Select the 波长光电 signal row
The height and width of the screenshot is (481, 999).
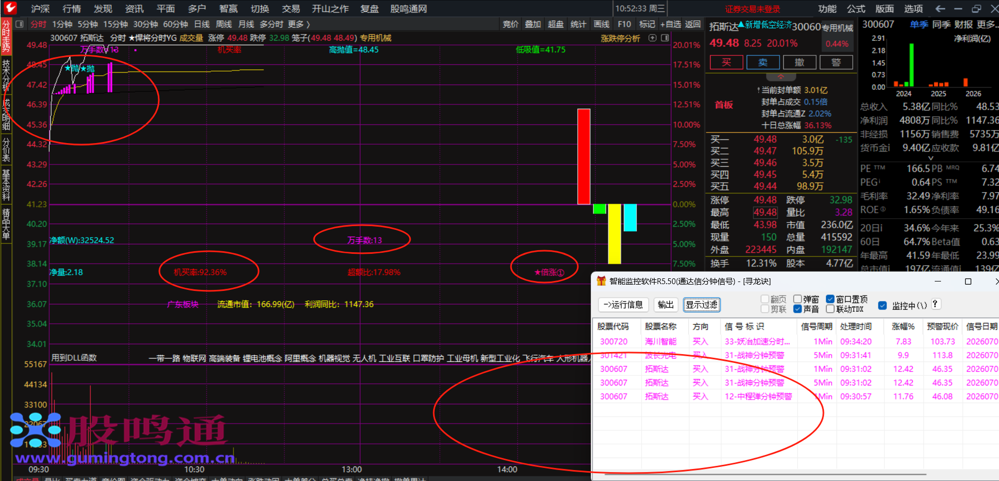click(x=795, y=355)
